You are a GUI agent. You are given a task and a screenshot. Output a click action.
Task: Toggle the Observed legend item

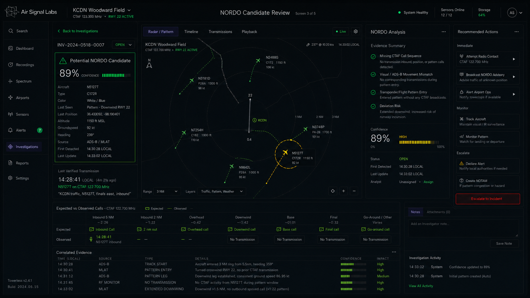[x=177, y=209]
